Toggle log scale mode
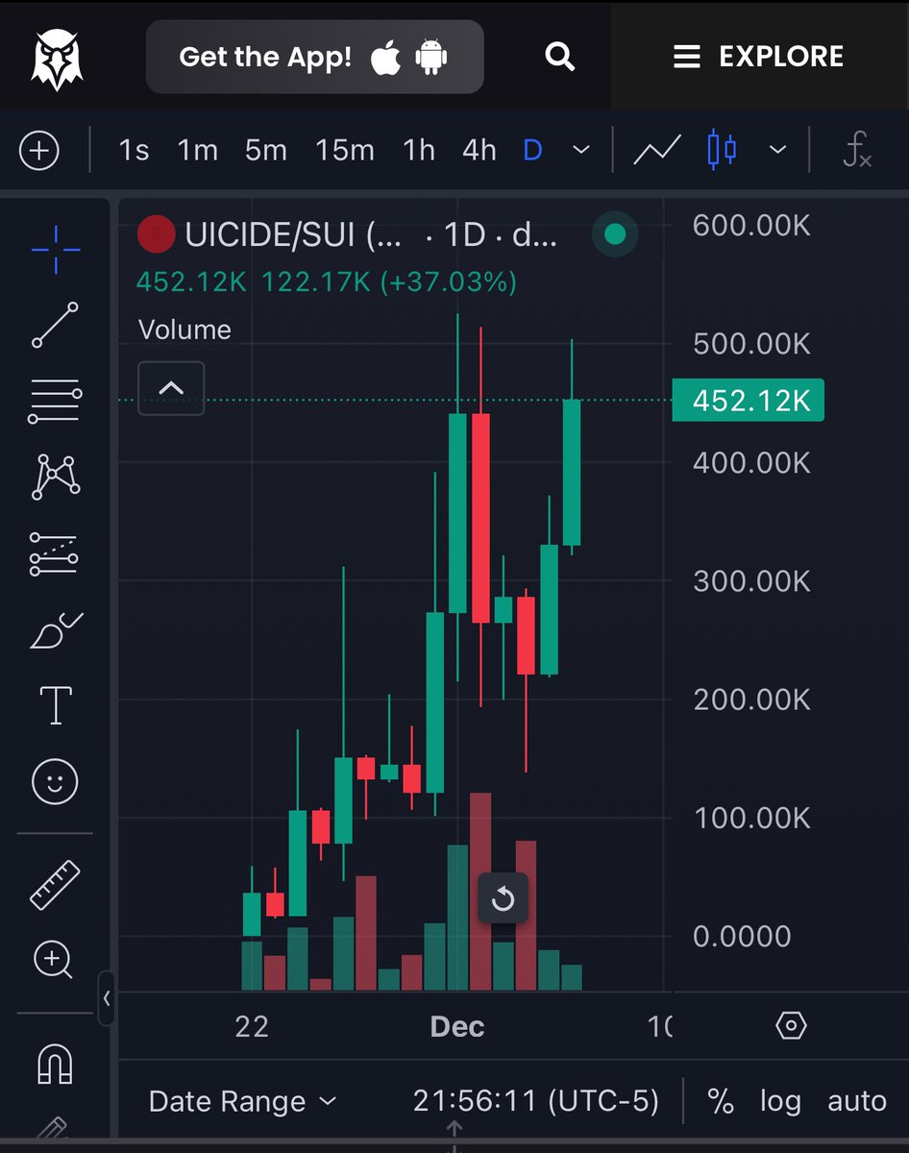The image size is (909, 1153). [780, 1101]
